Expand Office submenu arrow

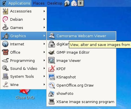(x=44, y=52)
